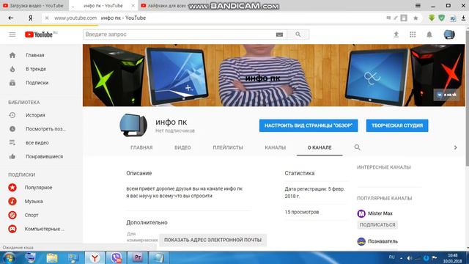
Task: Open Adobe Premiere from the taskbar
Action: tap(138, 257)
